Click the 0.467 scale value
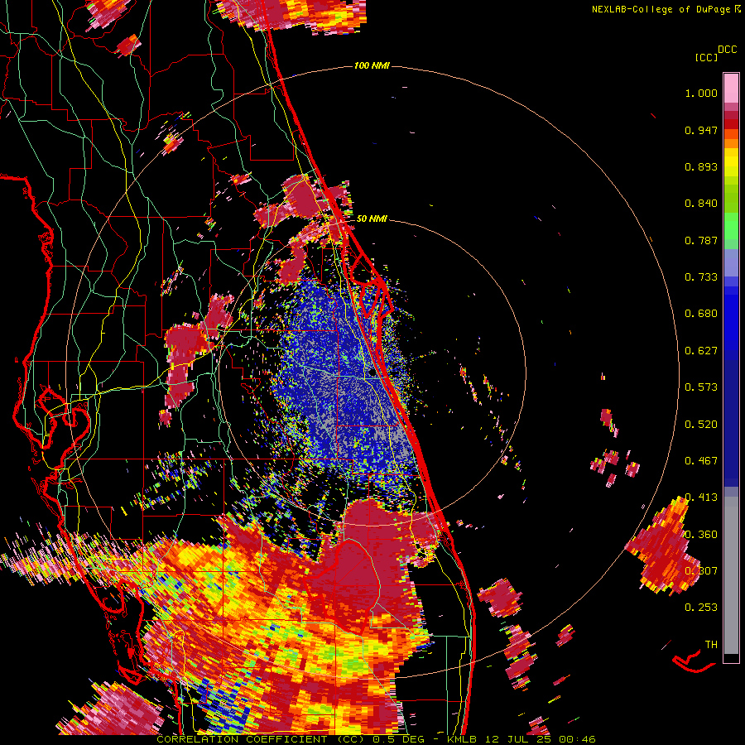 coord(701,461)
